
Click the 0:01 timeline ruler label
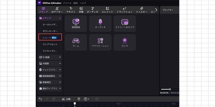(x=119, y=104)
